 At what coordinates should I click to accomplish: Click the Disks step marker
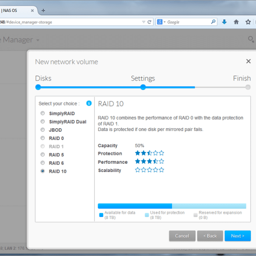tap(38, 87)
